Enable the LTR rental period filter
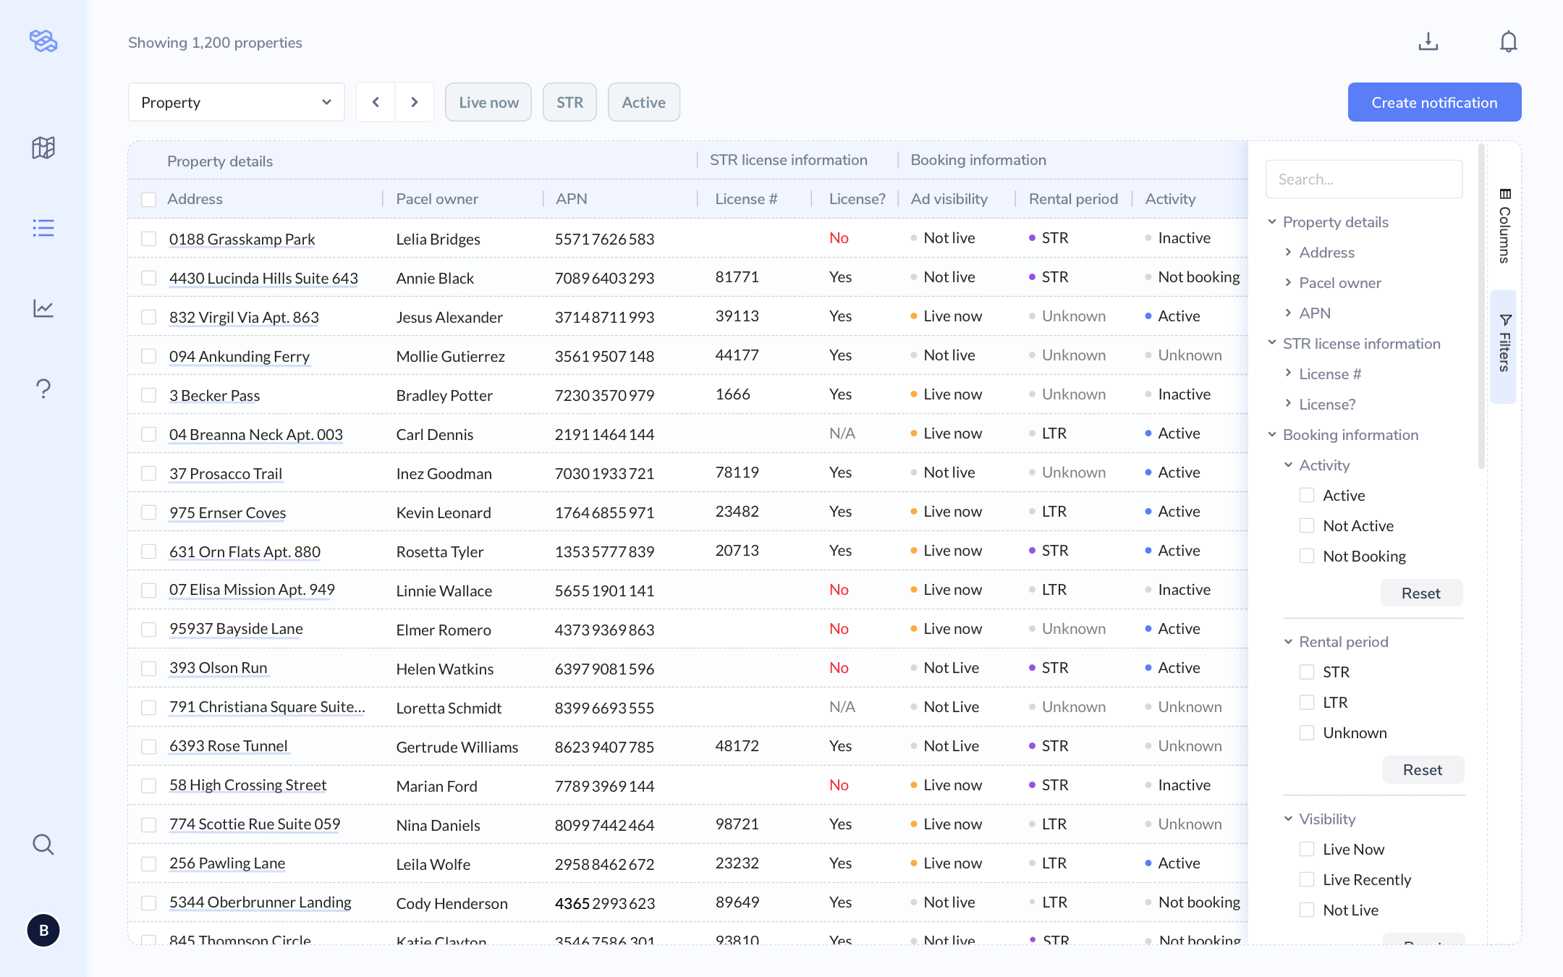The height and width of the screenshot is (977, 1563). click(1307, 702)
